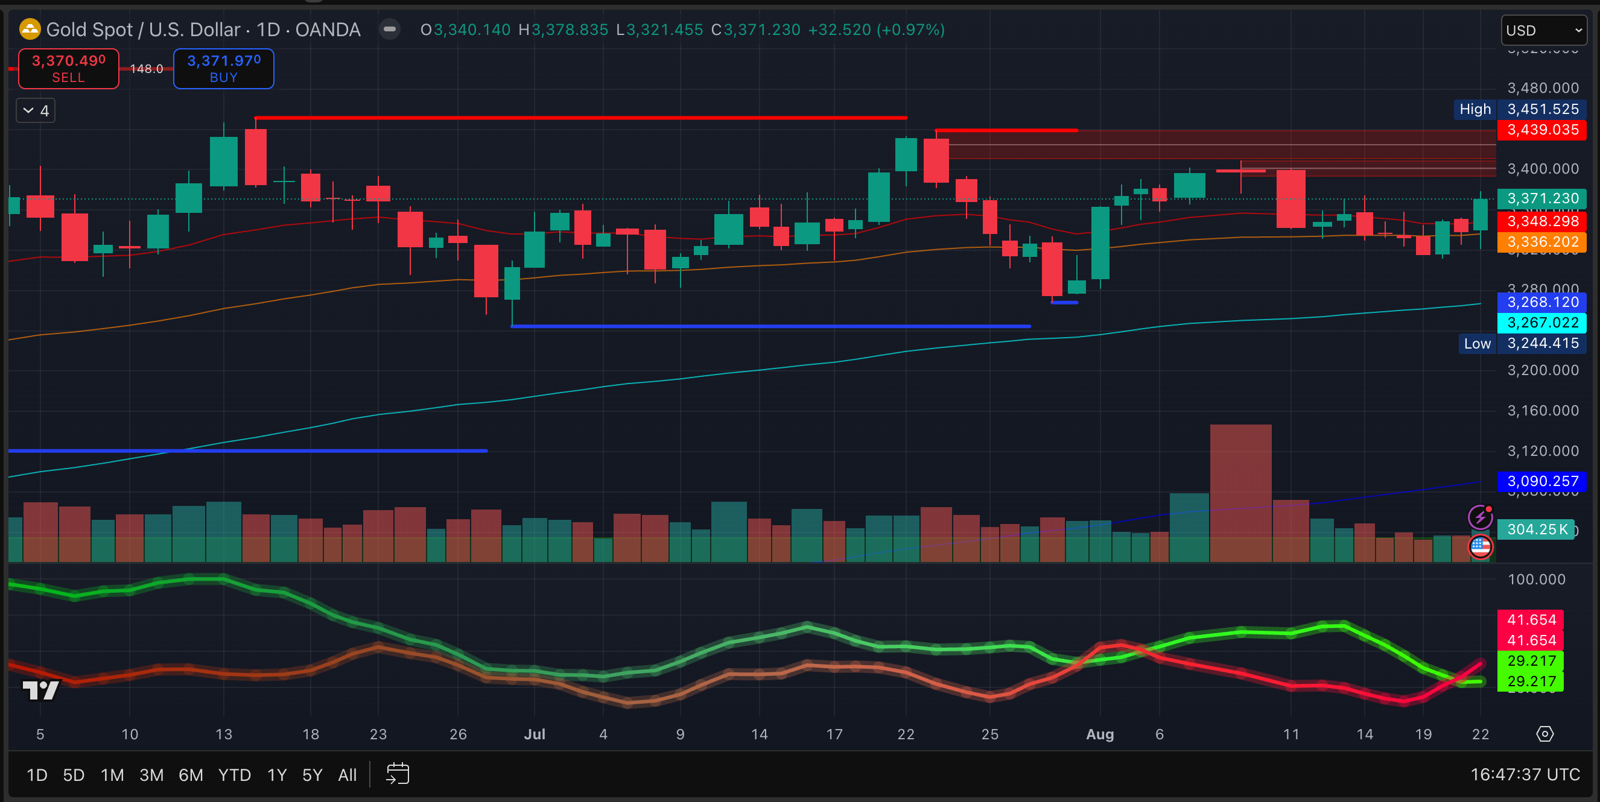Click the BUY price button

[x=224, y=68]
